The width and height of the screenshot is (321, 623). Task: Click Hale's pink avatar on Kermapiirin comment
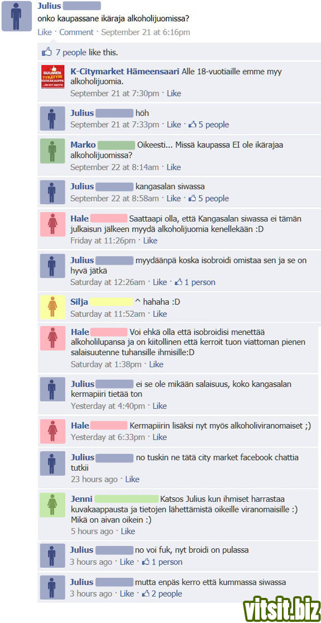point(52,432)
